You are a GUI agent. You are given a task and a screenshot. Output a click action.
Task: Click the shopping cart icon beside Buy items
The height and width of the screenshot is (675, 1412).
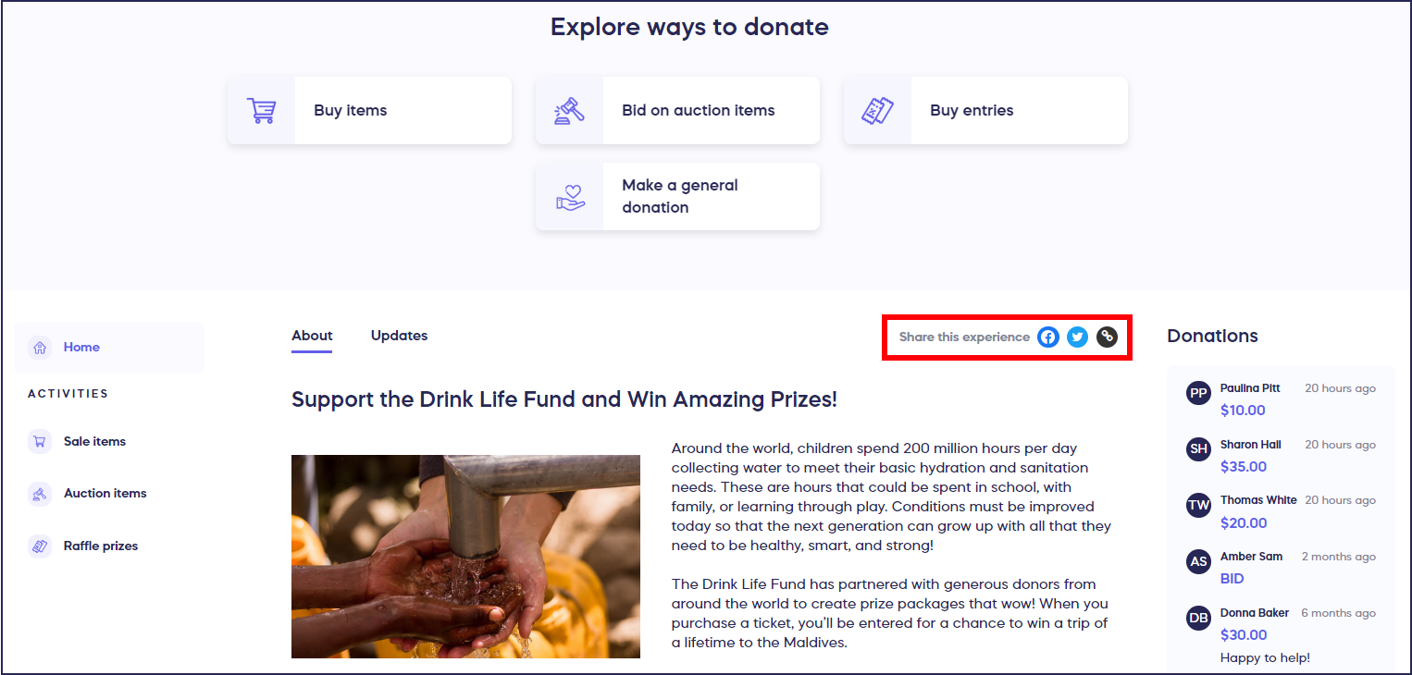point(261,111)
